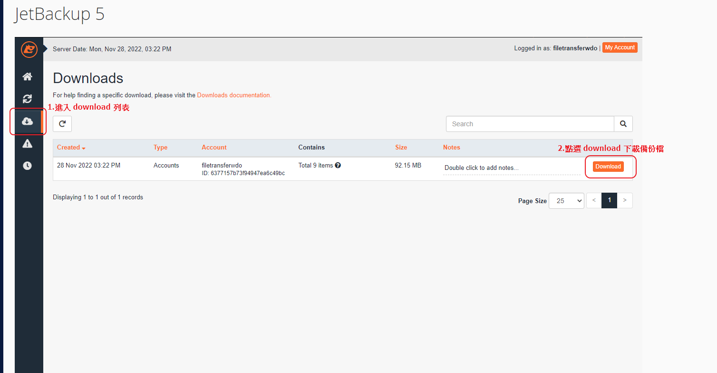
Task: Sort by the Created column
Action: [69, 148]
